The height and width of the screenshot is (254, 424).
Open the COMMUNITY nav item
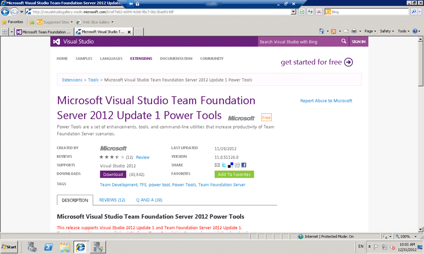pos(211,59)
